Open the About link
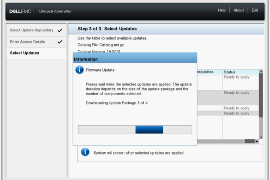270x180 pixels. [x=239, y=10]
